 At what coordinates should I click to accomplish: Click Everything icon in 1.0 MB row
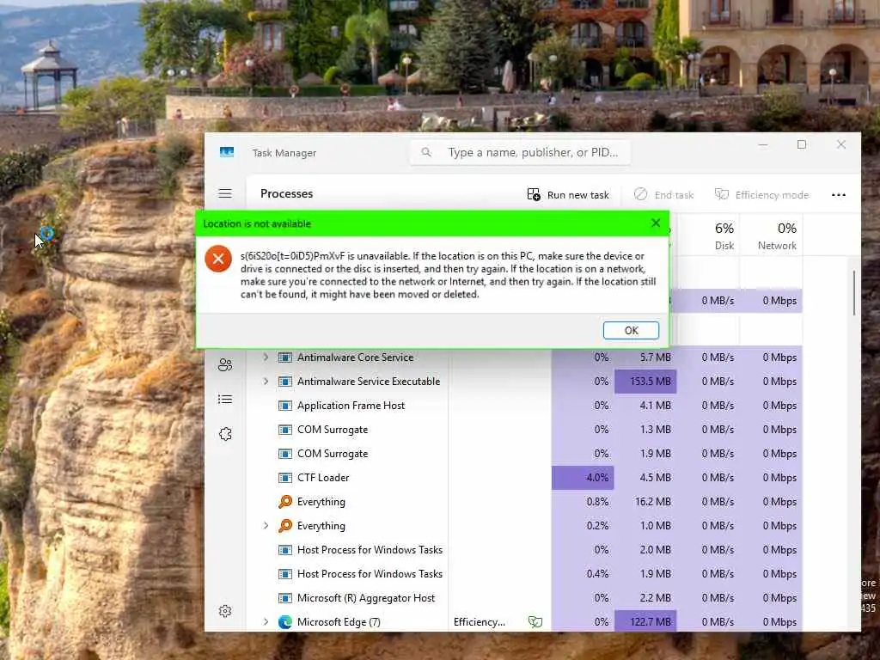click(x=285, y=526)
